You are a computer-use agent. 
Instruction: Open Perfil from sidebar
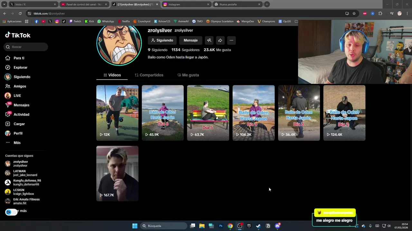coord(14,133)
